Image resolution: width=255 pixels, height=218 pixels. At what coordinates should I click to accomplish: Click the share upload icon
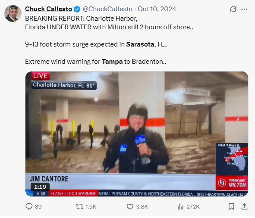click(244, 206)
